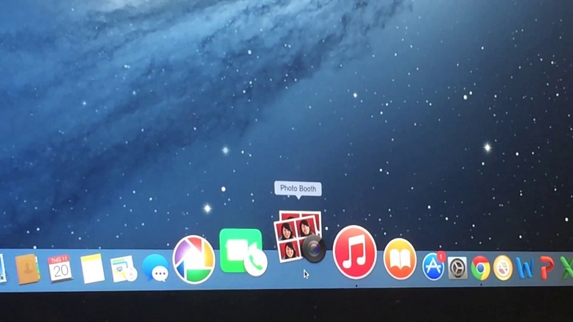
Task: Launch iTunes red music note icon
Action: pyautogui.click(x=355, y=252)
